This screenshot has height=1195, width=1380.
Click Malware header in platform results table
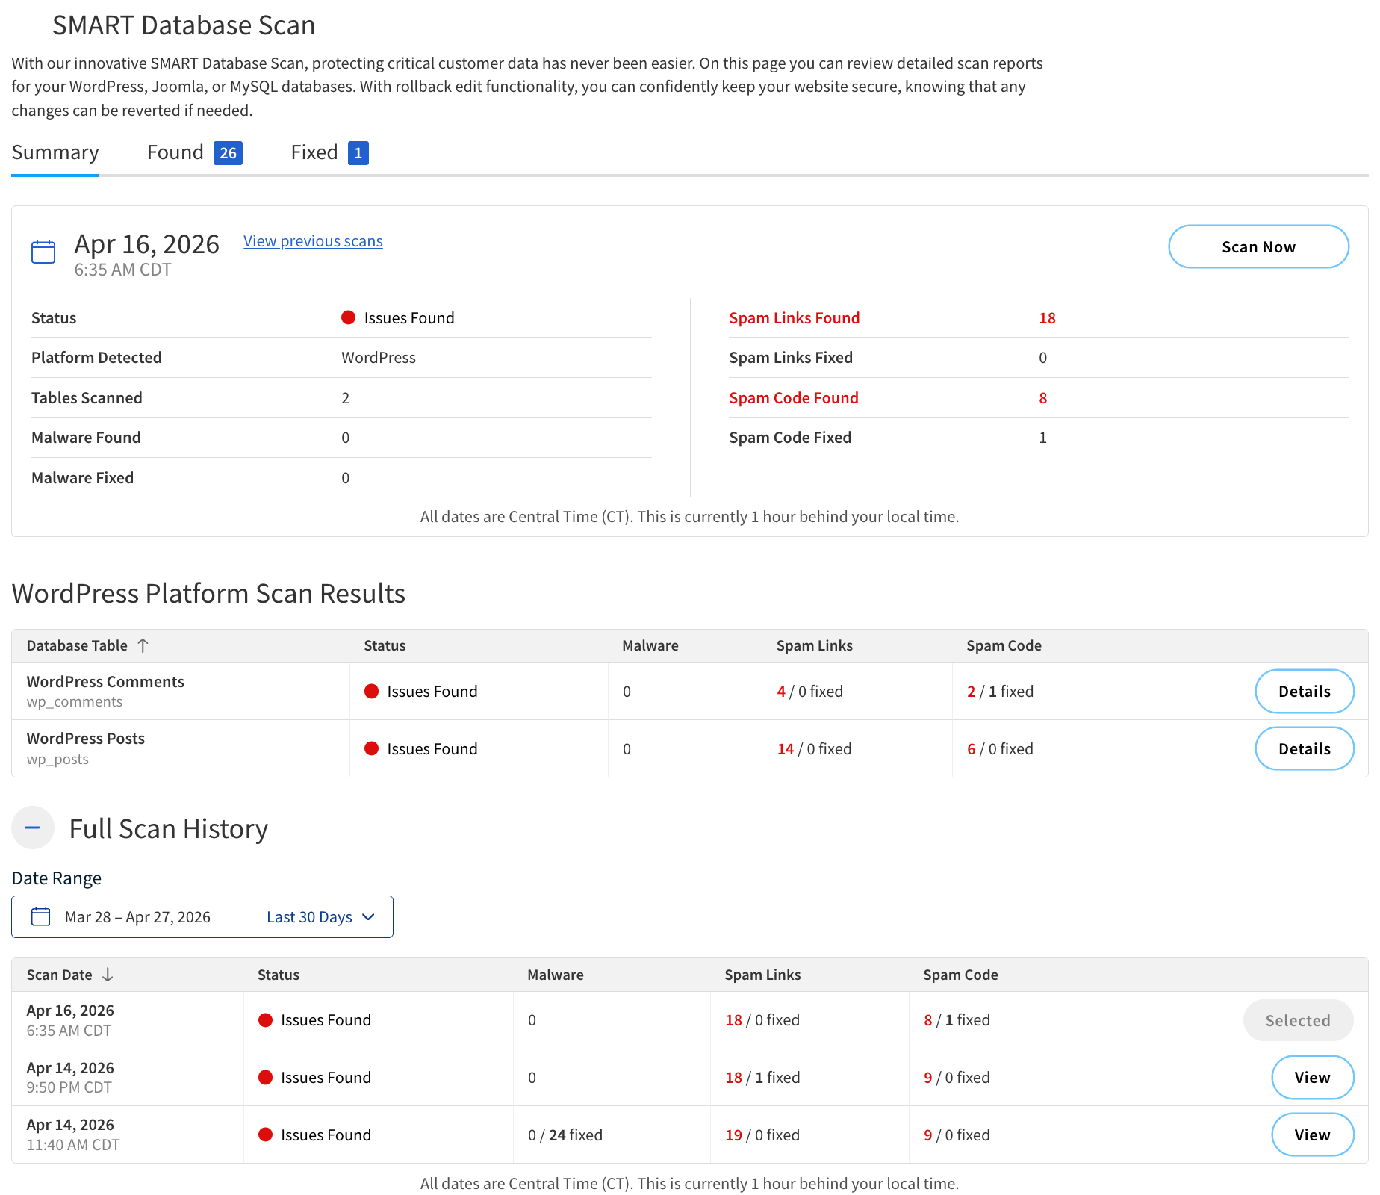pyautogui.click(x=650, y=645)
